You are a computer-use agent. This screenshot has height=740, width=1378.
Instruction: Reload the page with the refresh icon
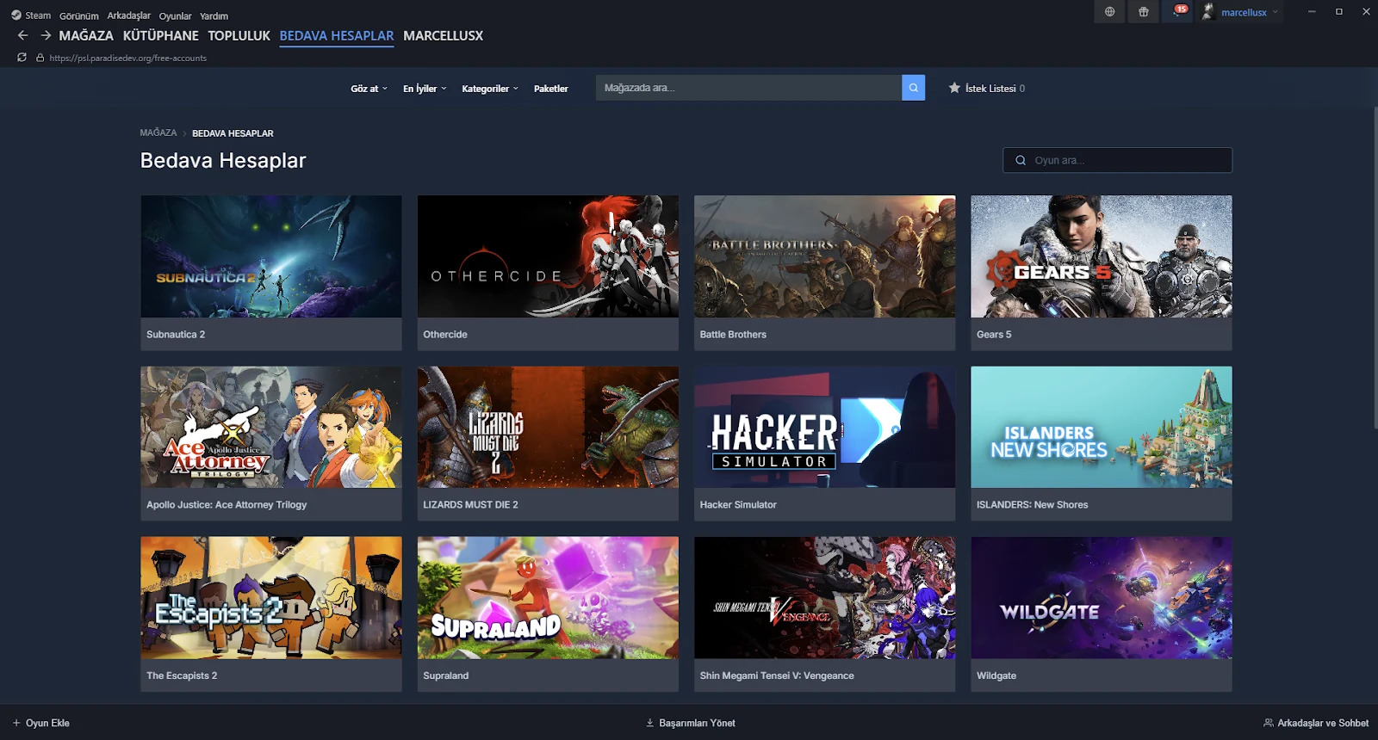click(x=22, y=58)
